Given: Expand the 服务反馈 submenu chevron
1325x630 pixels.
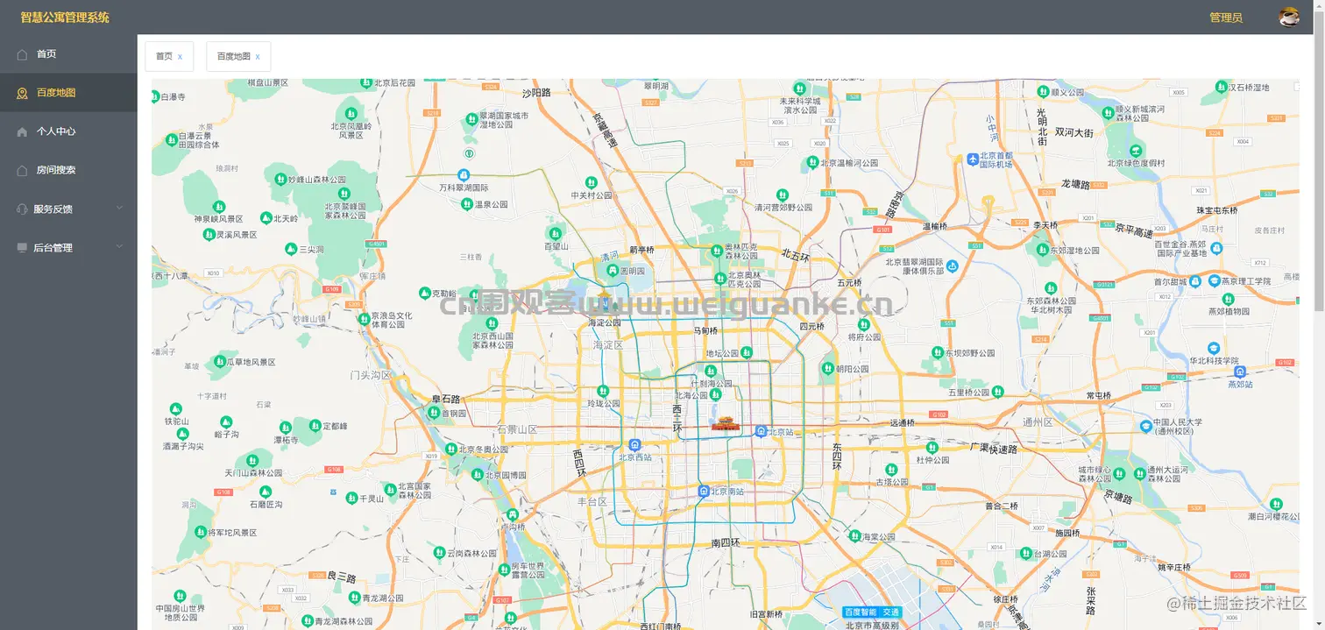Looking at the screenshot, I should click(119, 209).
